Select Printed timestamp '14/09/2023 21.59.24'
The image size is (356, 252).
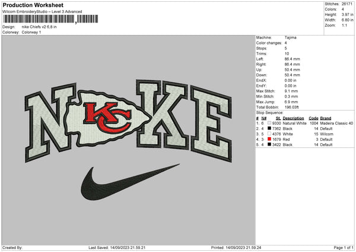tap(243, 247)
